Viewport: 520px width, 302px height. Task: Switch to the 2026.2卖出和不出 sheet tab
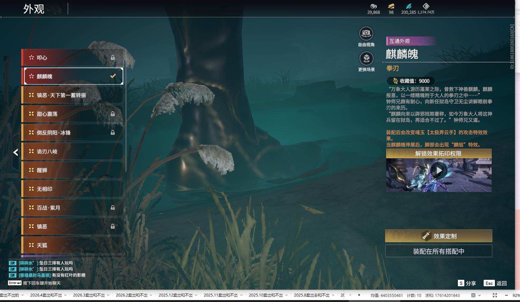pyautogui.click(x=132, y=295)
